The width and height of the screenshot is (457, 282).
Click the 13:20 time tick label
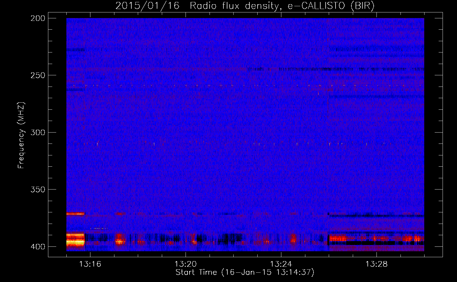(x=186, y=264)
